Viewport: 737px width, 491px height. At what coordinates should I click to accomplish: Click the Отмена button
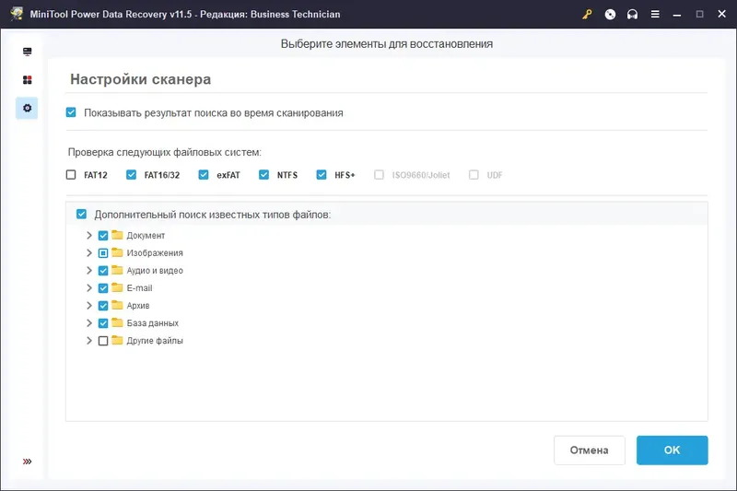pos(590,450)
